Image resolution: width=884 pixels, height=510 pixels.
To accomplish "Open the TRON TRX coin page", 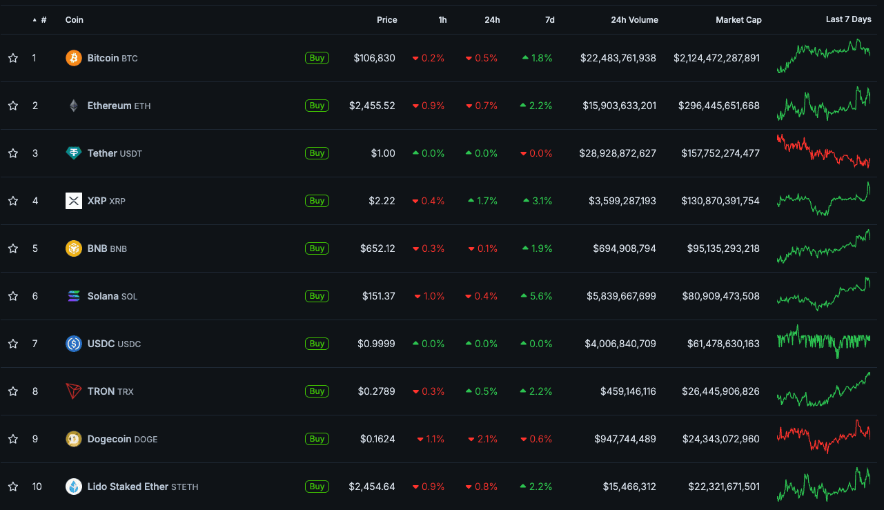I will (x=110, y=391).
